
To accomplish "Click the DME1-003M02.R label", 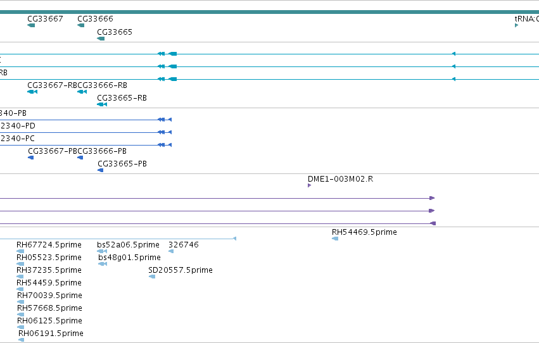I will [340, 179].
